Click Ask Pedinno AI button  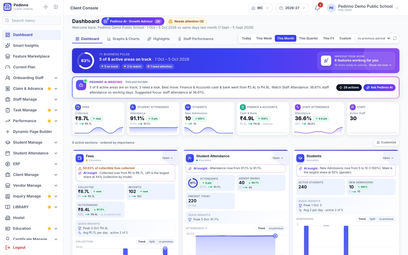pos(379,87)
